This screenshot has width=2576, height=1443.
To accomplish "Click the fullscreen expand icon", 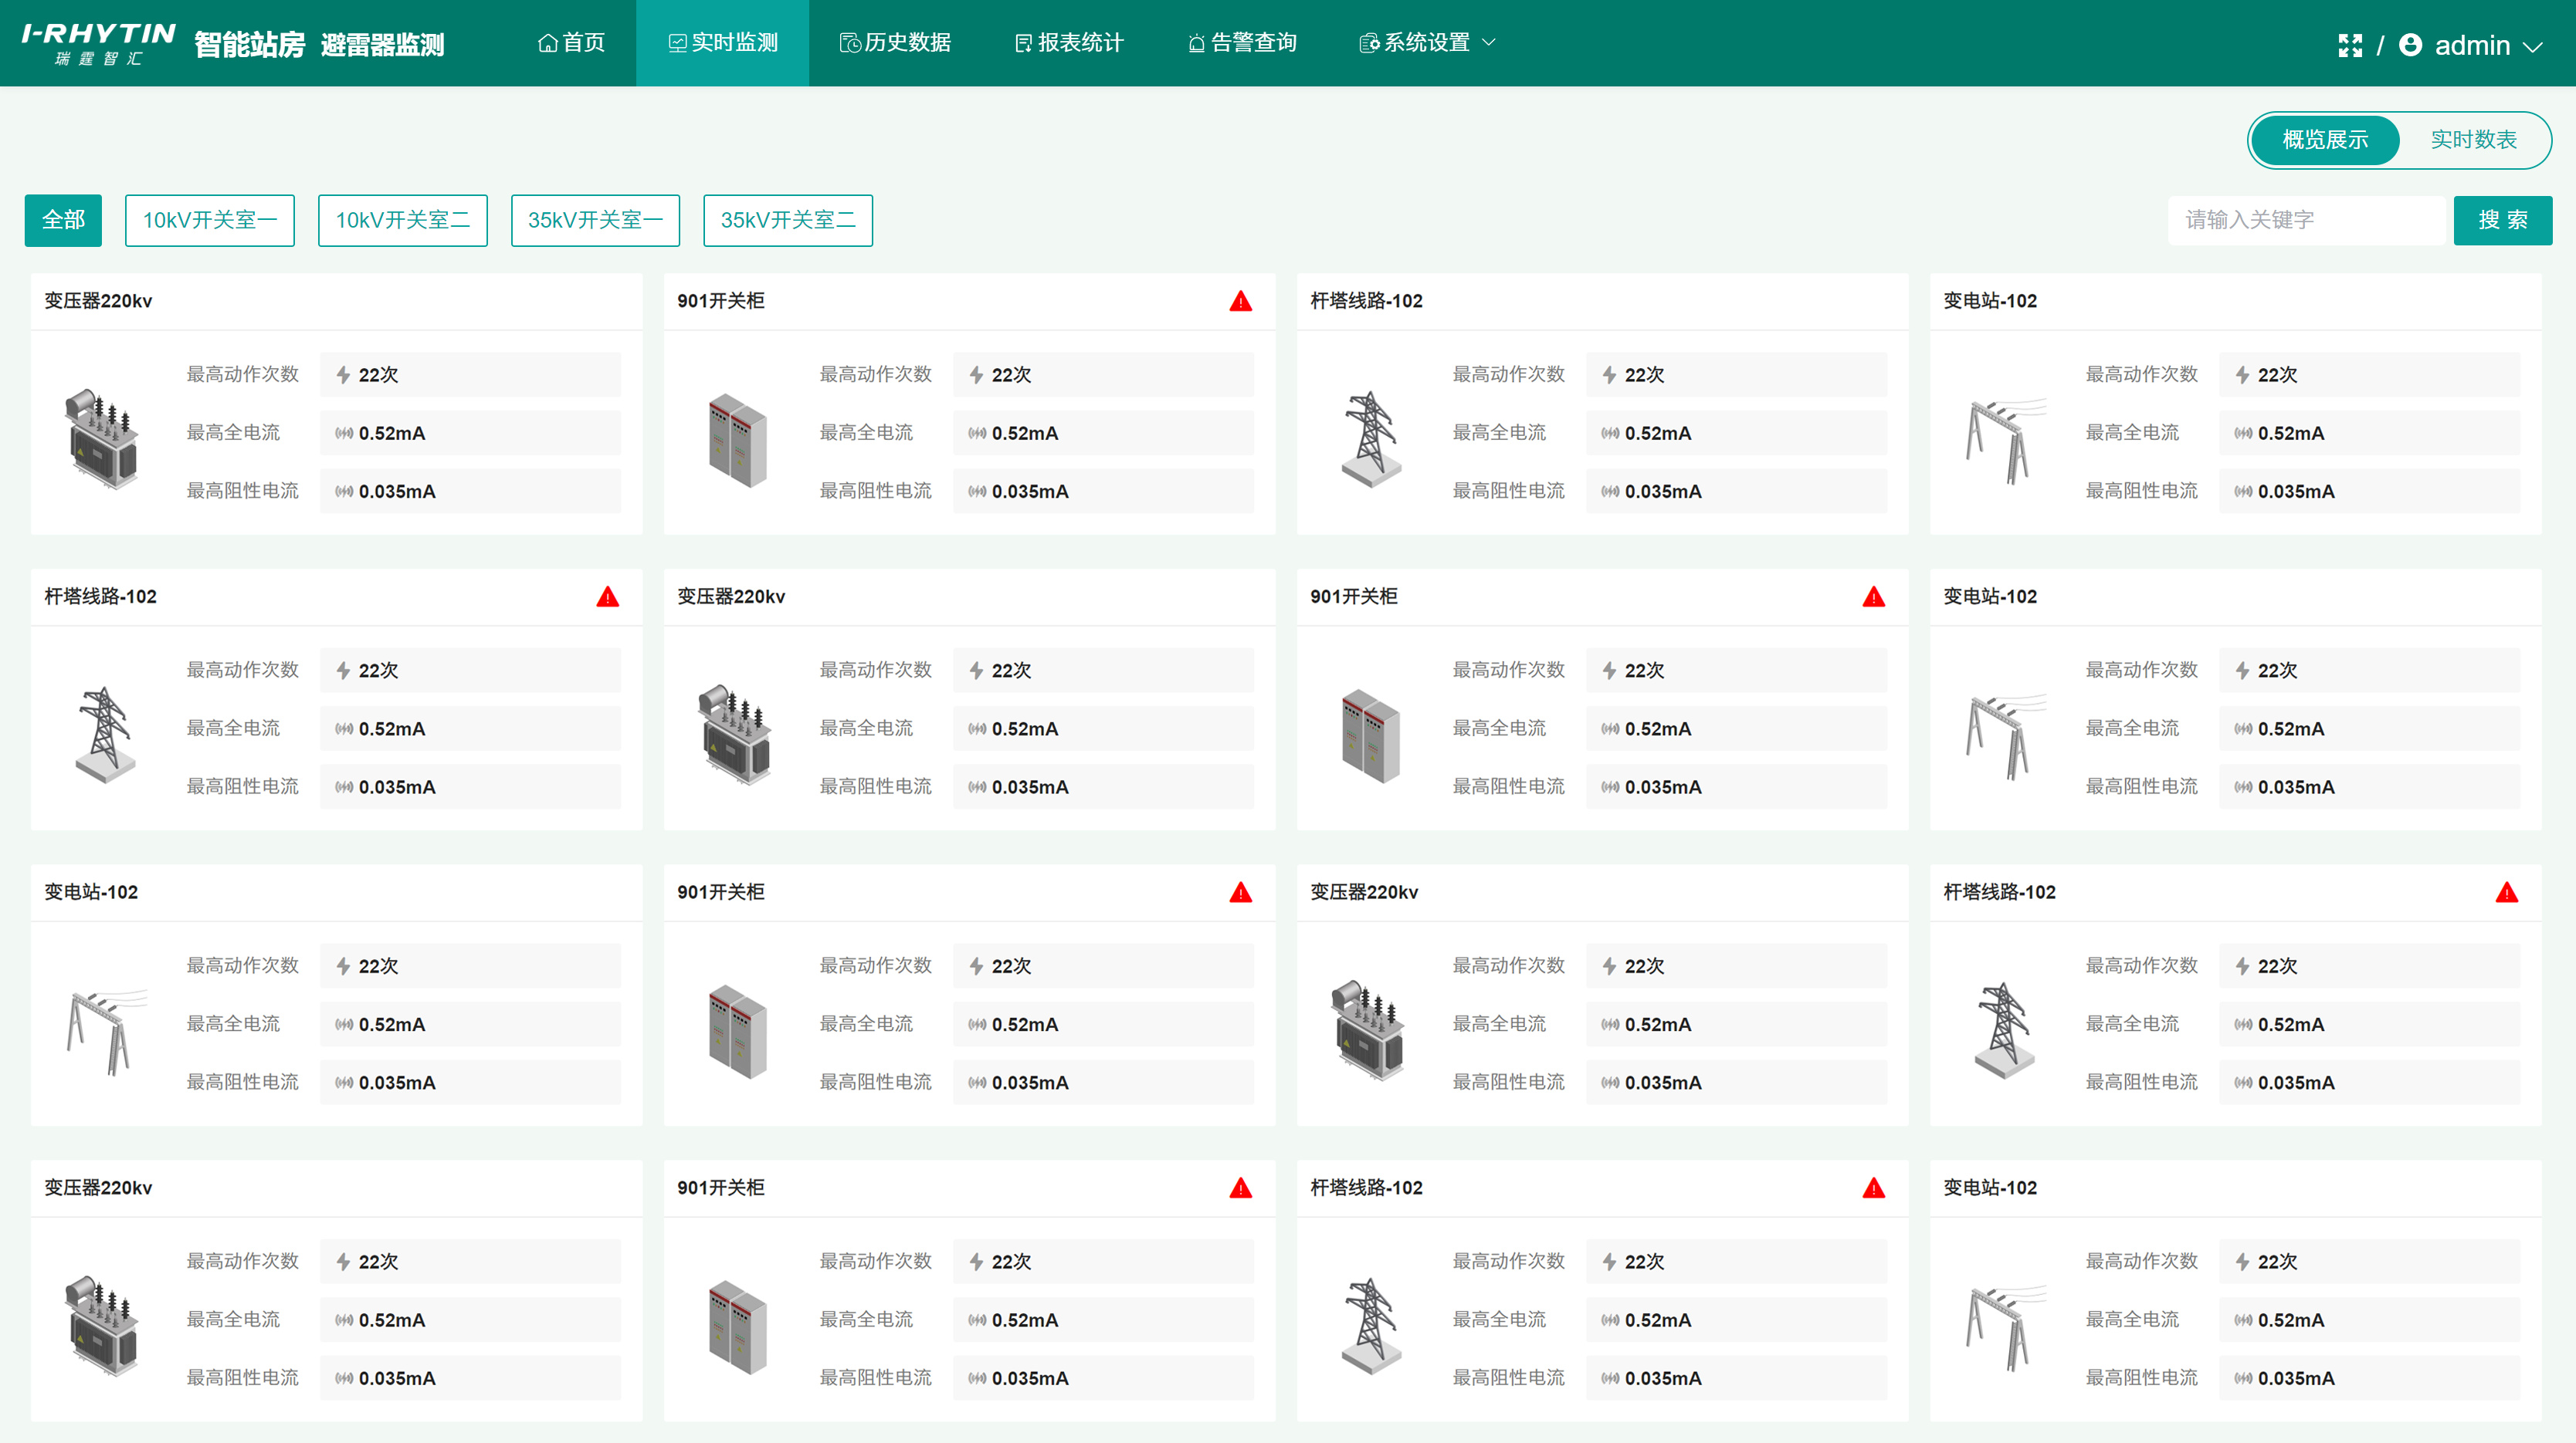I will (x=2350, y=45).
